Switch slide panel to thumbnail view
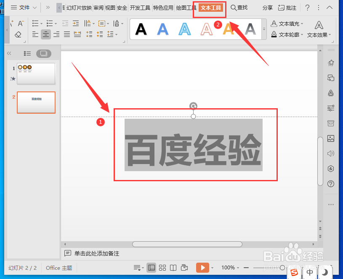 [x=44, y=53]
